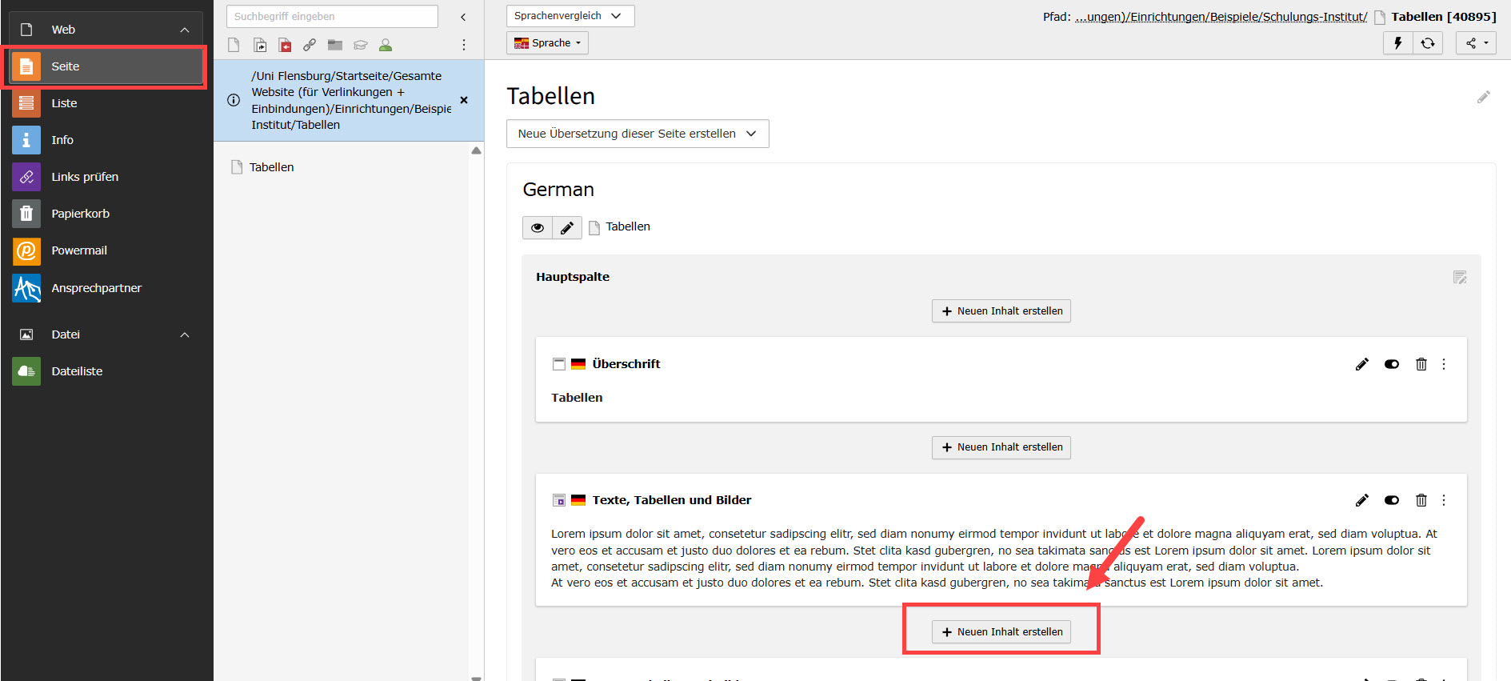The width and height of the screenshot is (1511, 681).
Task: Click the Dateiliste module icon
Action: 26,371
